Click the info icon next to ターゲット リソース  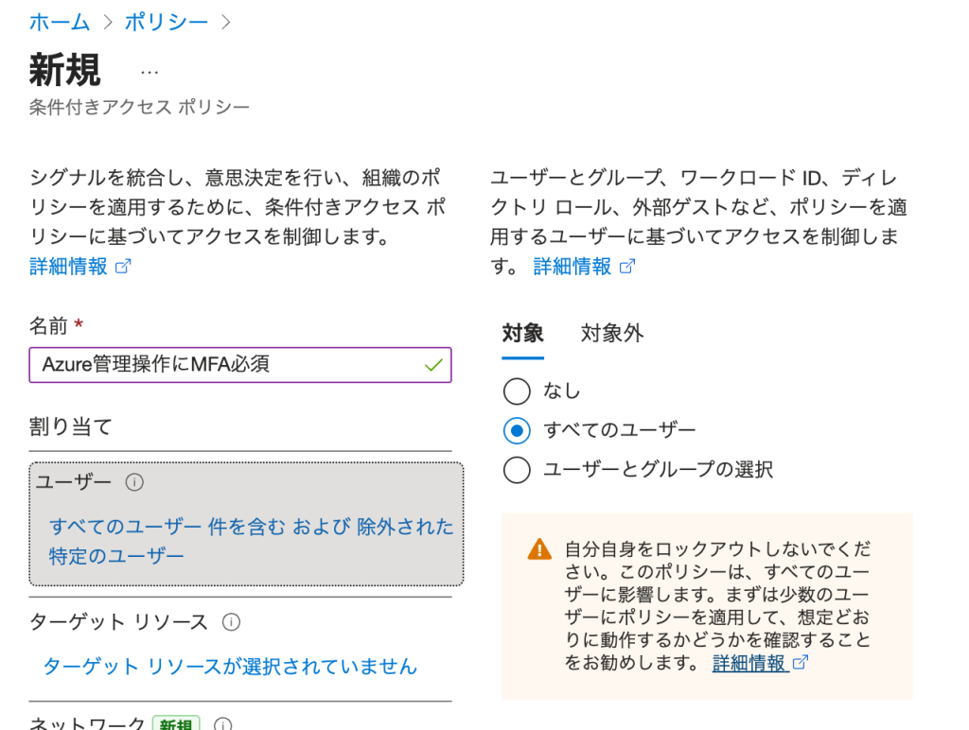(230, 622)
